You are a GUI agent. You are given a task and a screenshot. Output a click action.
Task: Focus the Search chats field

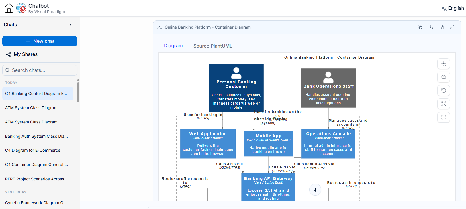(40, 70)
